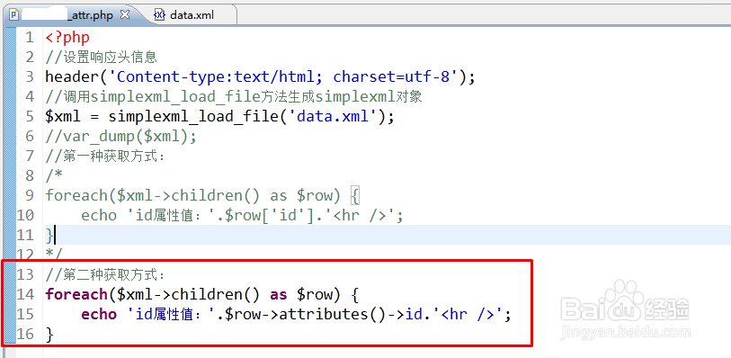This screenshot has width=731, height=358.
Task: Click line number 1 in the gutter
Action: point(30,37)
